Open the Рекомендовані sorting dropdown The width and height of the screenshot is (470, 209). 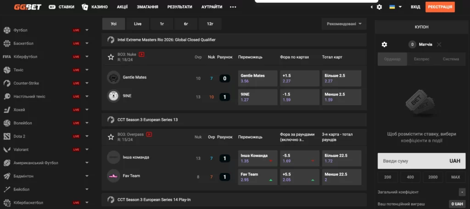pyautogui.click(x=344, y=24)
